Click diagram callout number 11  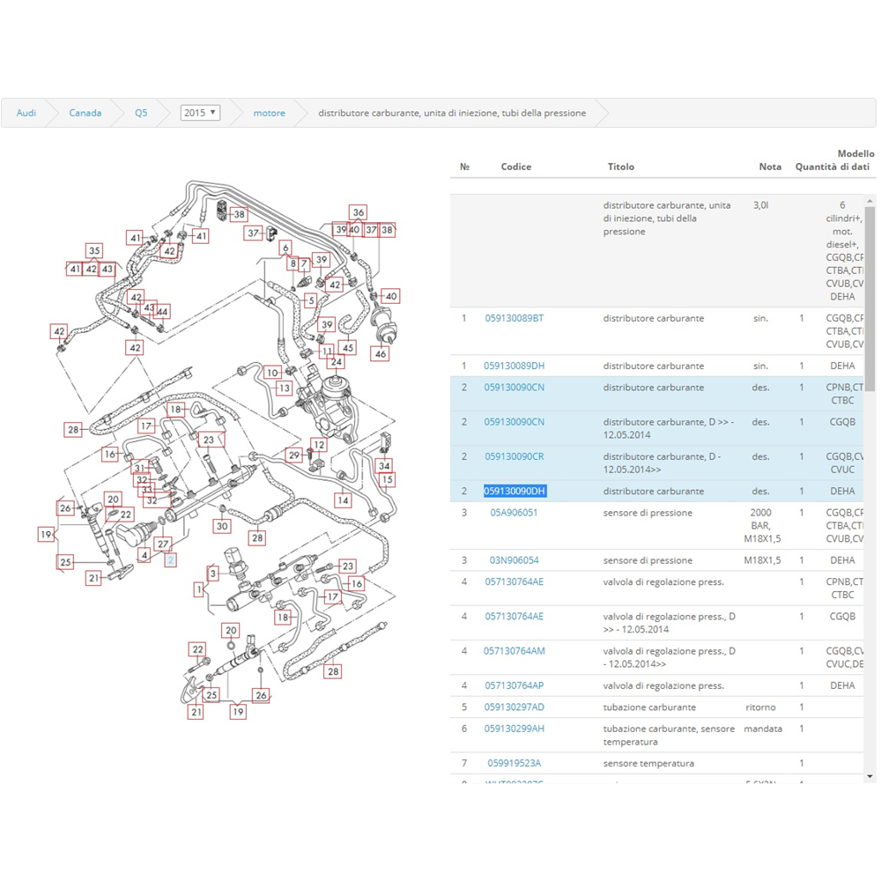pos(327,352)
